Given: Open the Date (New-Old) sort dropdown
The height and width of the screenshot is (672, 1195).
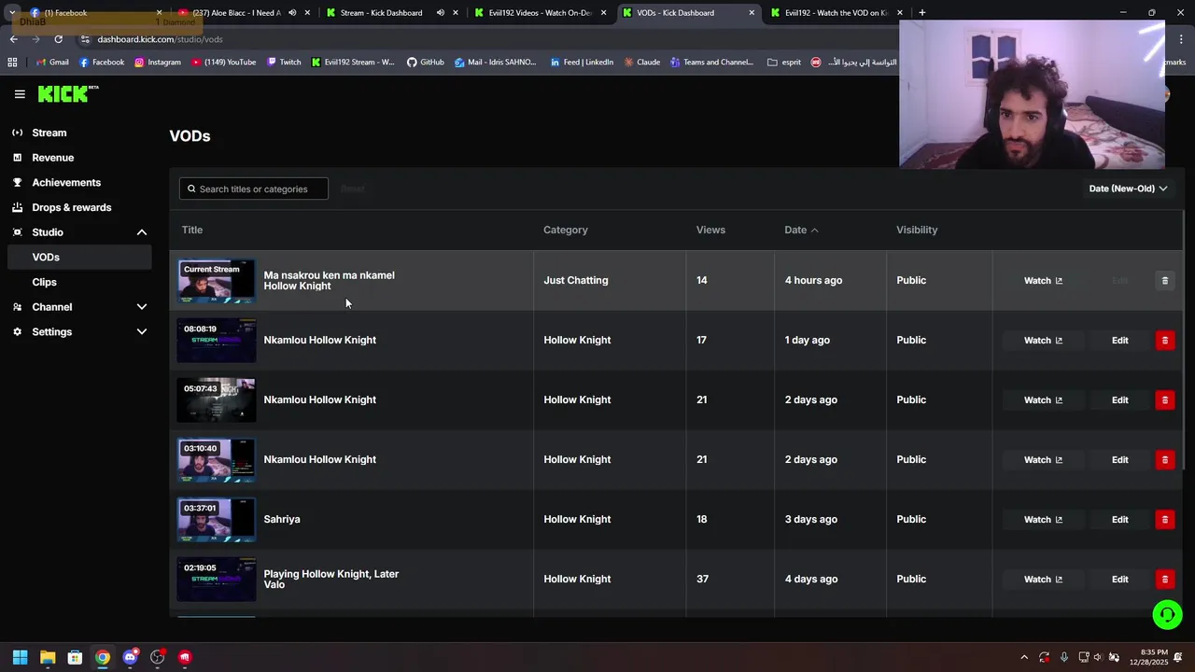Looking at the screenshot, I should [1128, 189].
